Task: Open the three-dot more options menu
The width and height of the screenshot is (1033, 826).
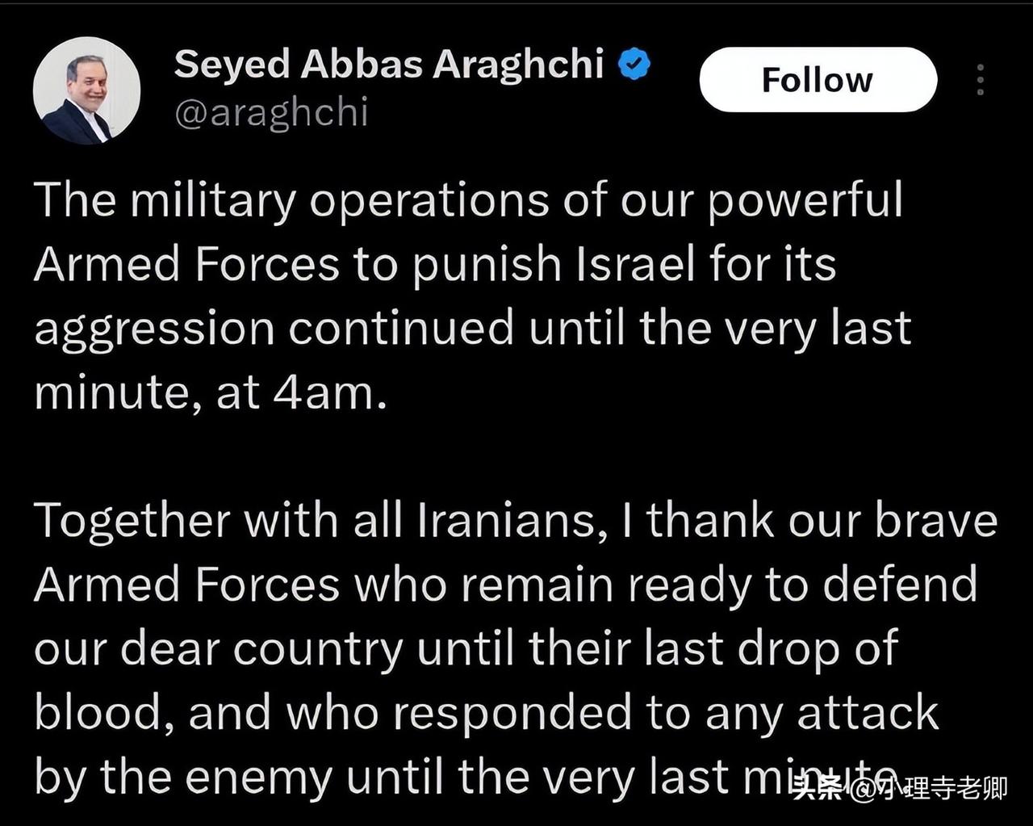Action: point(980,80)
